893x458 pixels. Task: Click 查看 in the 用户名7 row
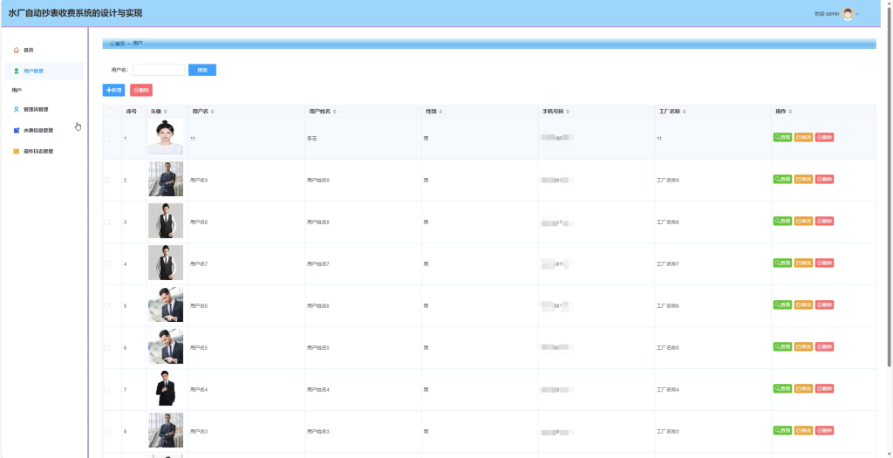[x=782, y=263]
